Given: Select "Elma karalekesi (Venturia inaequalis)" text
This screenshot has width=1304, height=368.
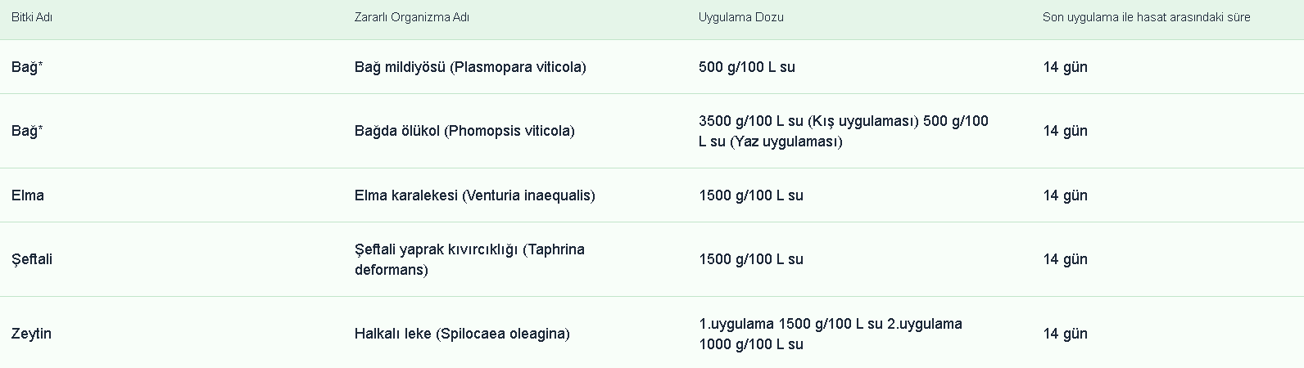Looking at the screenshot, I should 474,195.
